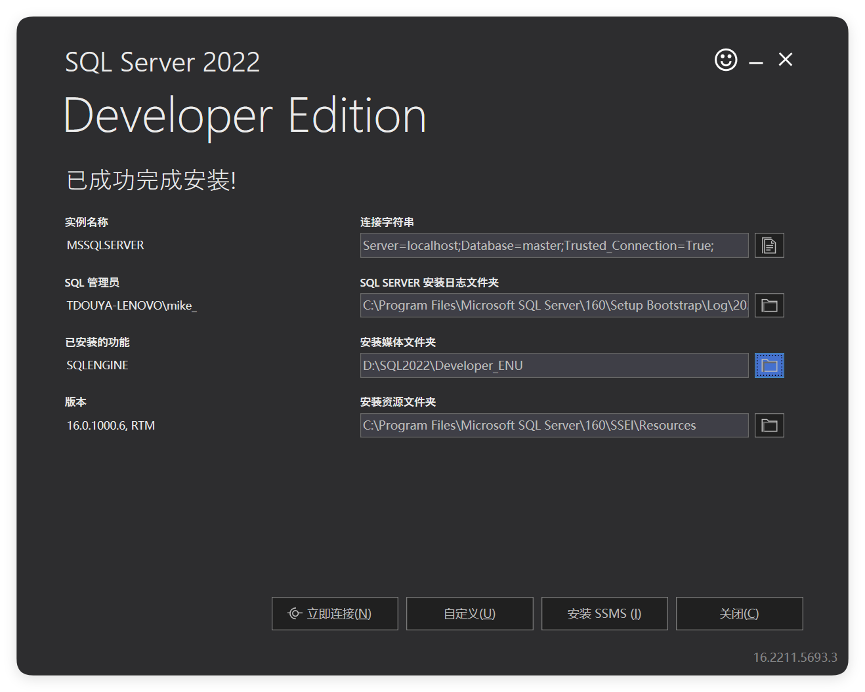Image resolution: width=865 pixels, height=692 pixels.
Task: Click the TDOUYA-LENOVO\mike_ administrator text
Action: 131,306
